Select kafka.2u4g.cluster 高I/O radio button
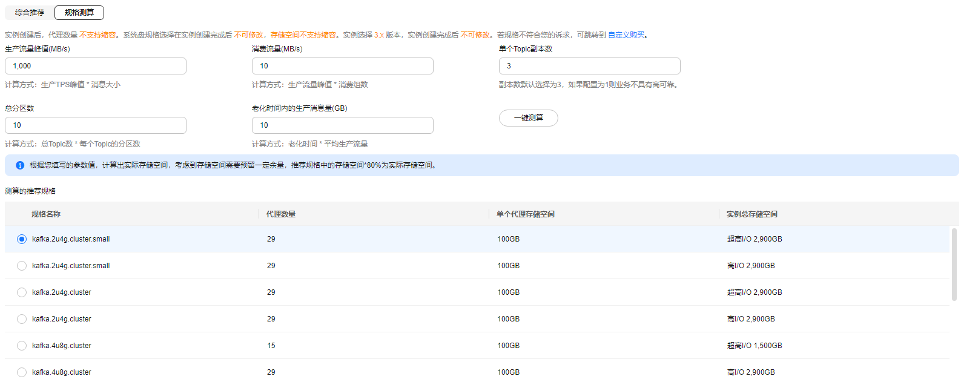Screen dimensions: 961x382 [x=22, y=319]
